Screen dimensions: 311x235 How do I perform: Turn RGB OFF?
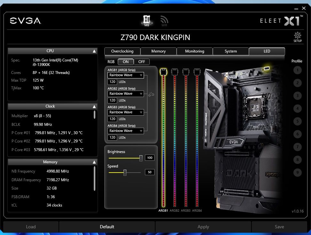tap(142, 62)
